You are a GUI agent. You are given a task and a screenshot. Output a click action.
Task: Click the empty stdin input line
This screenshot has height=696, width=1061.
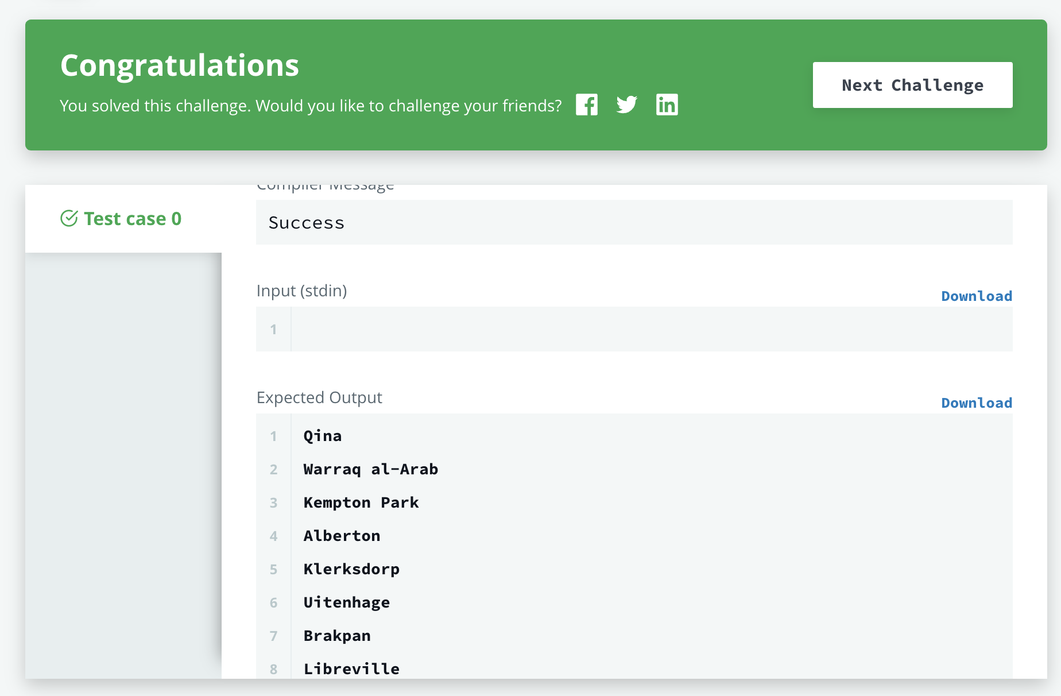[x=650, y=330]
